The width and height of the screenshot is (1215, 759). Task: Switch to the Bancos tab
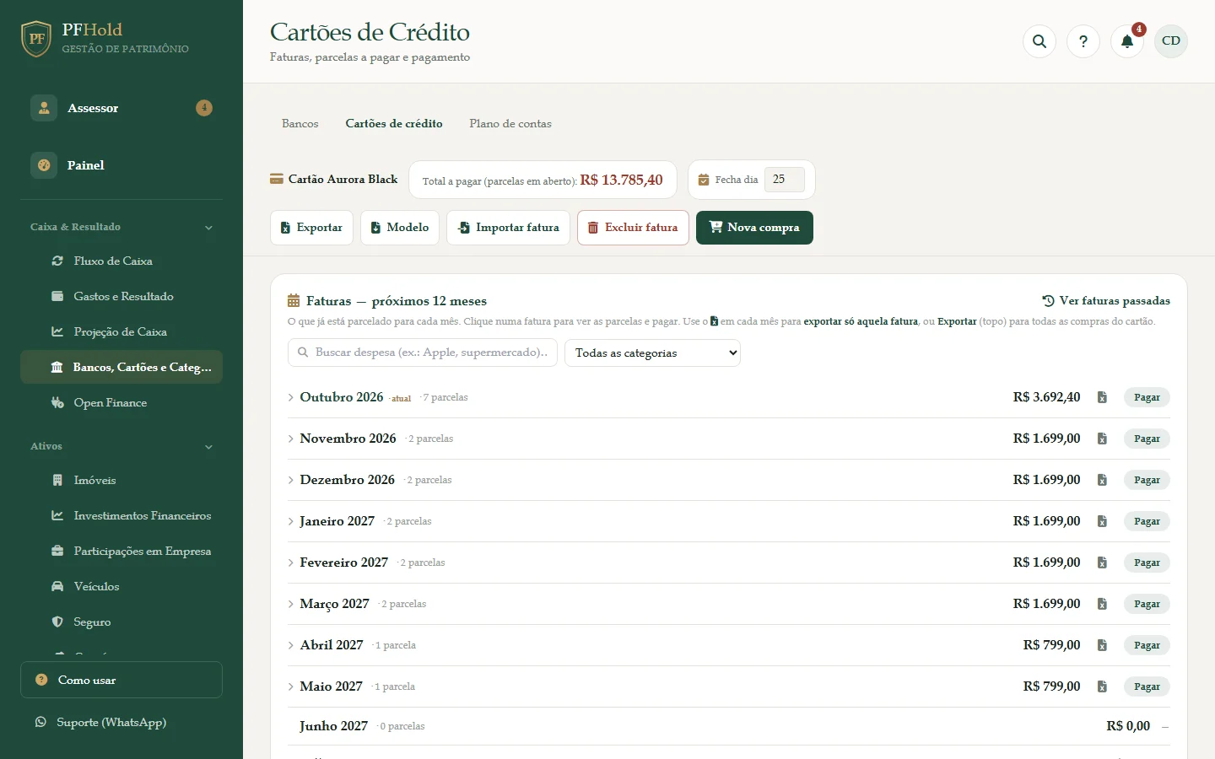[x=300, y=124]
